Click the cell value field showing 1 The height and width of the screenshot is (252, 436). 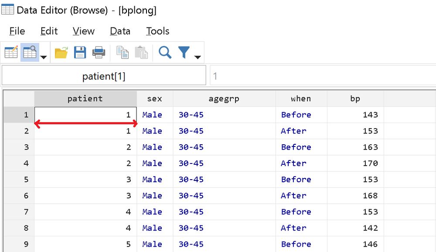coord(323,75)
